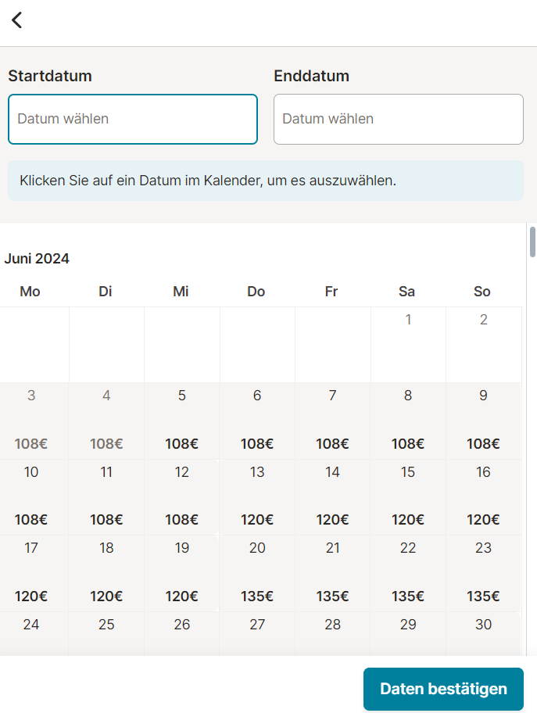Click the calendar's vertical scrollbar thumb
Screen dimensions: 537x713
coord(532,243)
